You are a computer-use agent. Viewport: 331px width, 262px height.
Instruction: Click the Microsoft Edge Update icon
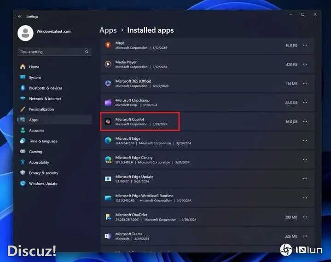108,179
